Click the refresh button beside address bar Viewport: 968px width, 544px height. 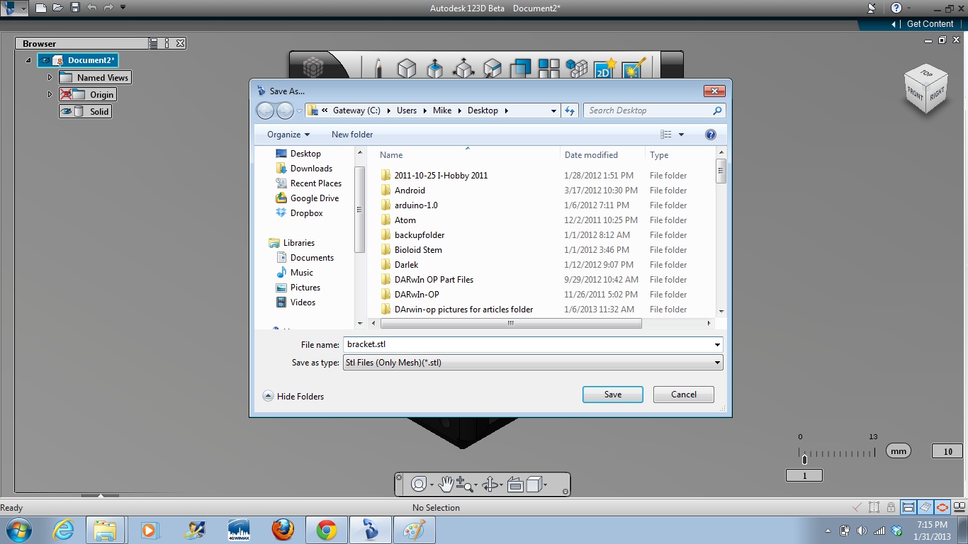pyautogui.click(x=570, y=110)
